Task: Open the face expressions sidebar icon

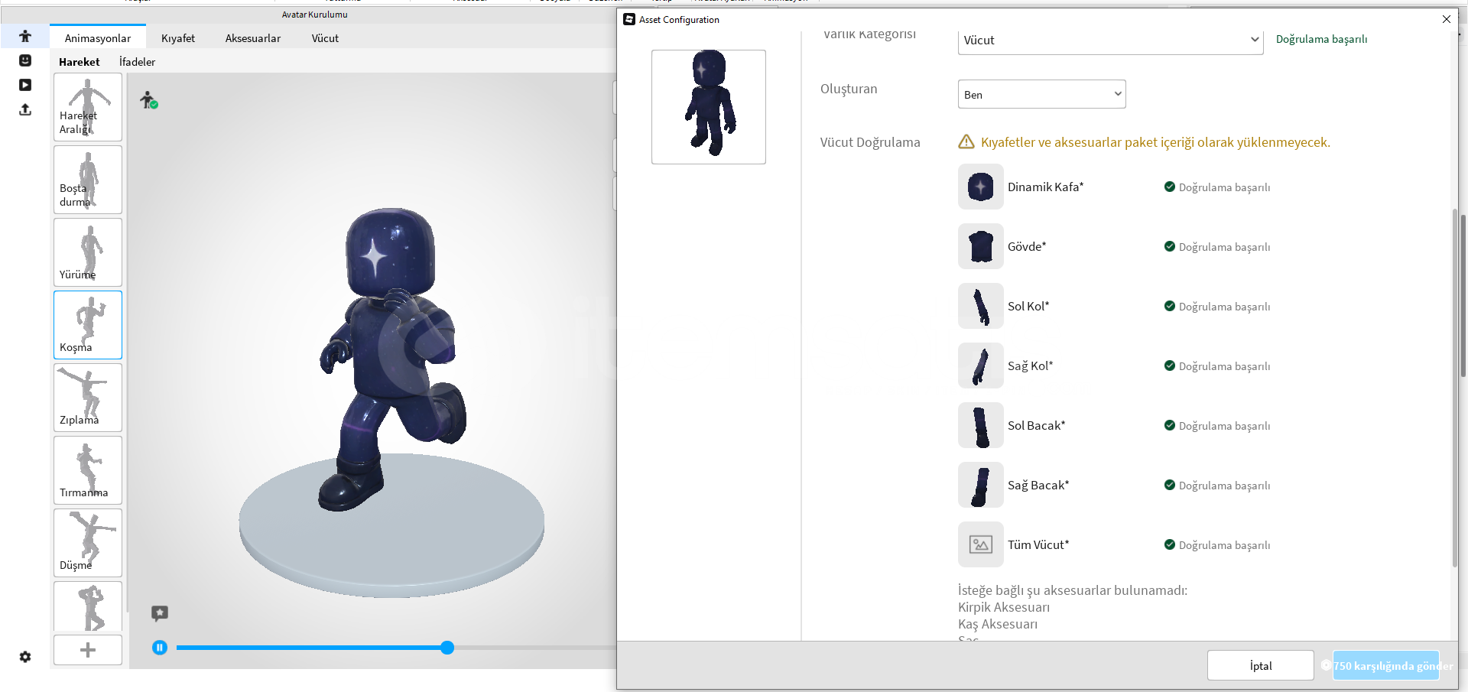Action: [x=25, y=60]
